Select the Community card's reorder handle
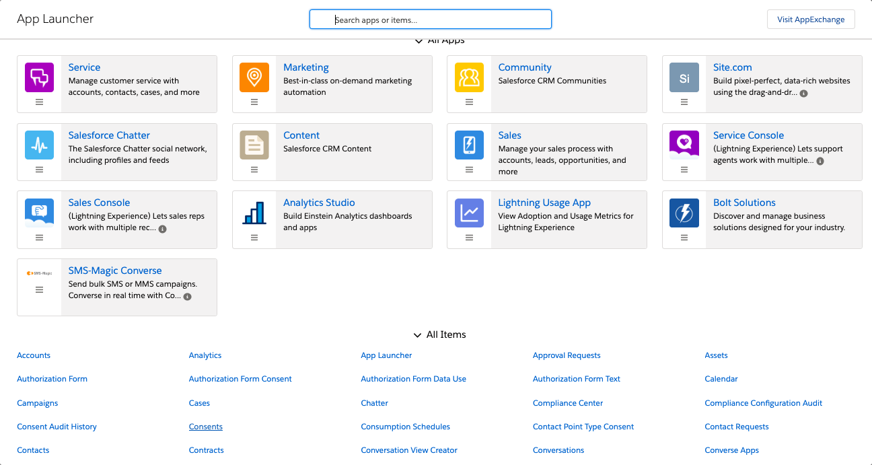The width and height of the screenshot is (872, 465). coord(469,102)
